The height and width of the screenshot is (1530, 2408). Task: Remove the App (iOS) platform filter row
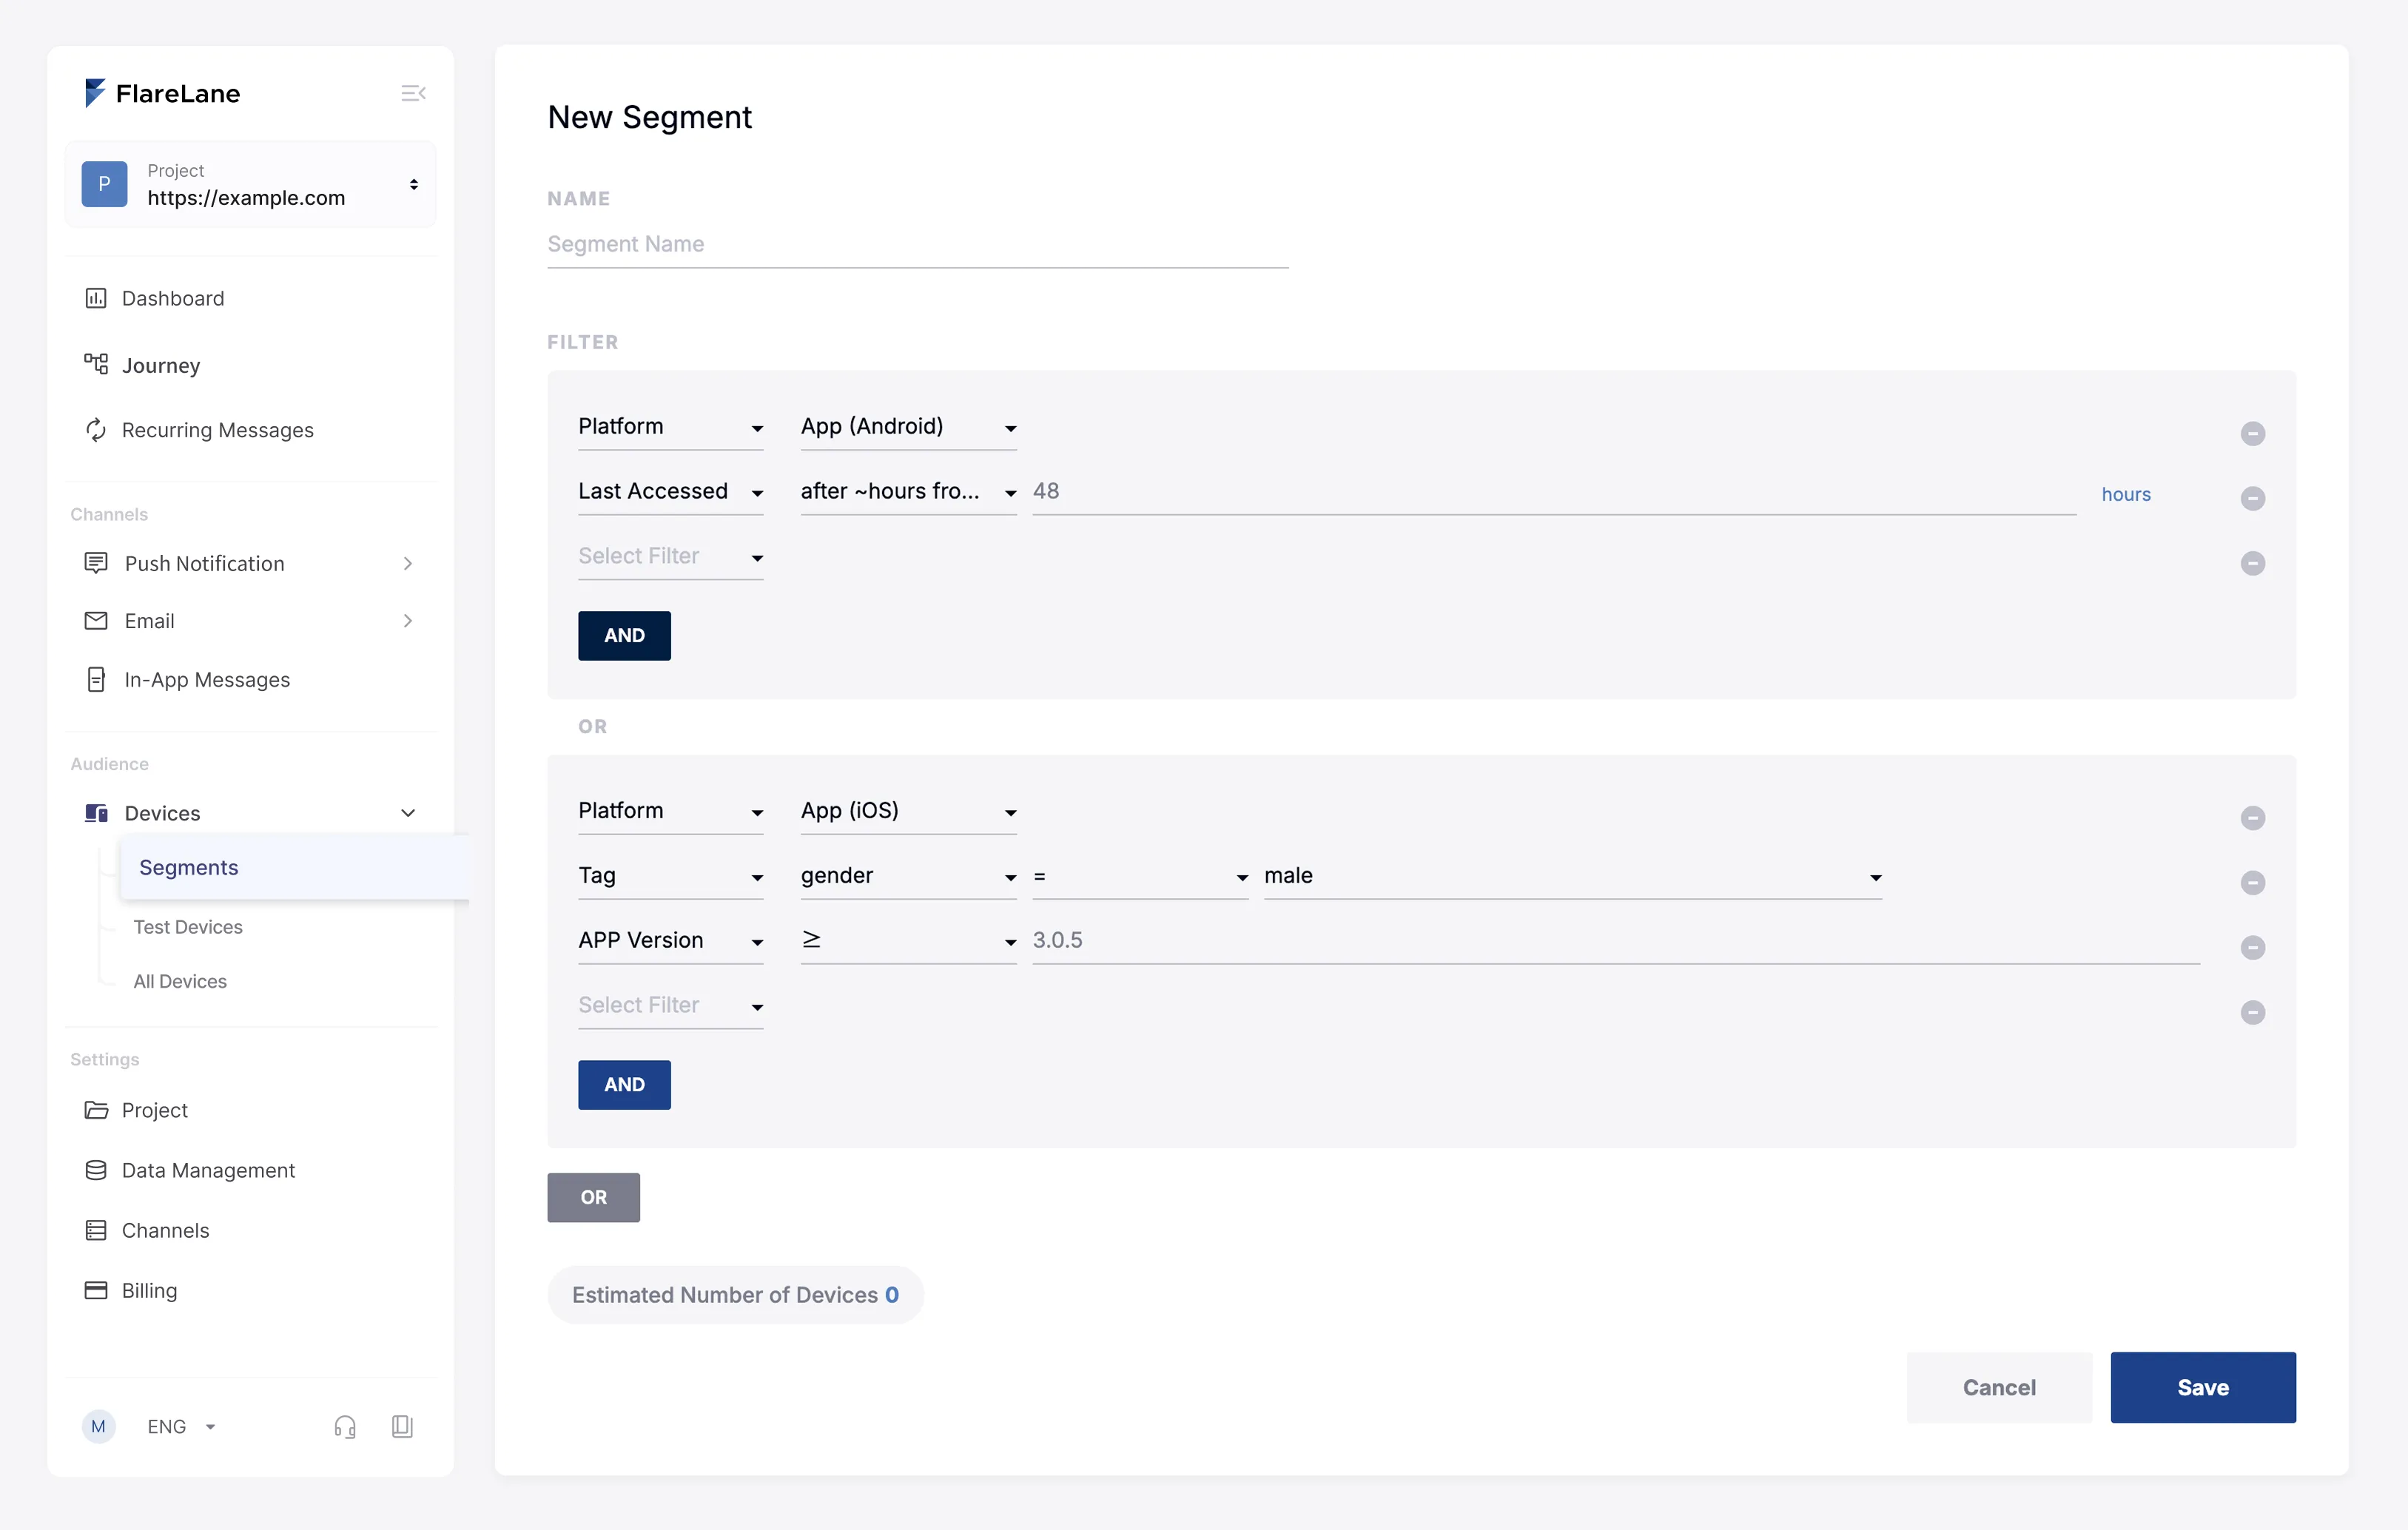[x=2252, y=818]
